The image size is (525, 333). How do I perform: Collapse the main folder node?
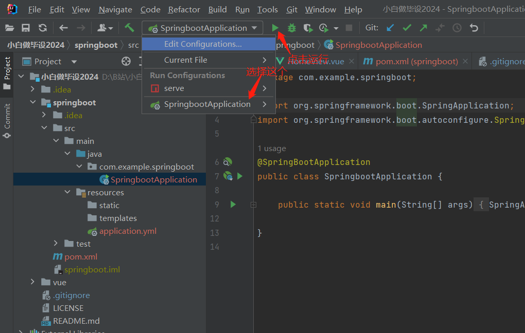(56, 141)
